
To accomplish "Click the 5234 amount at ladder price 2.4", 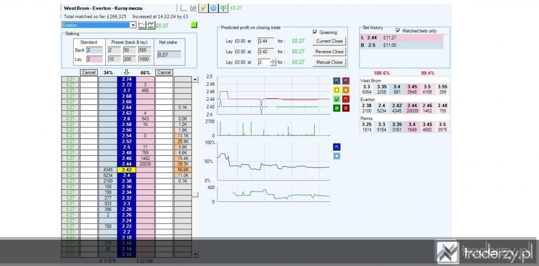I will pyautogui.click(x=108, y=176).
